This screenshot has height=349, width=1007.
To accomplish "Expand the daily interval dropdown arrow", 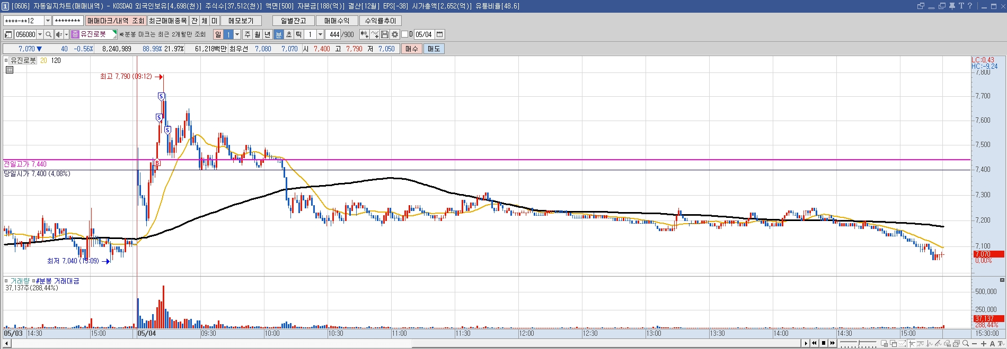I will coord(237,34).
